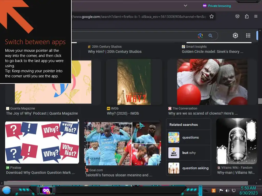Open Action Center flag tray icon
The width and height of the screenshot is (262, 196).
point(221,190)
